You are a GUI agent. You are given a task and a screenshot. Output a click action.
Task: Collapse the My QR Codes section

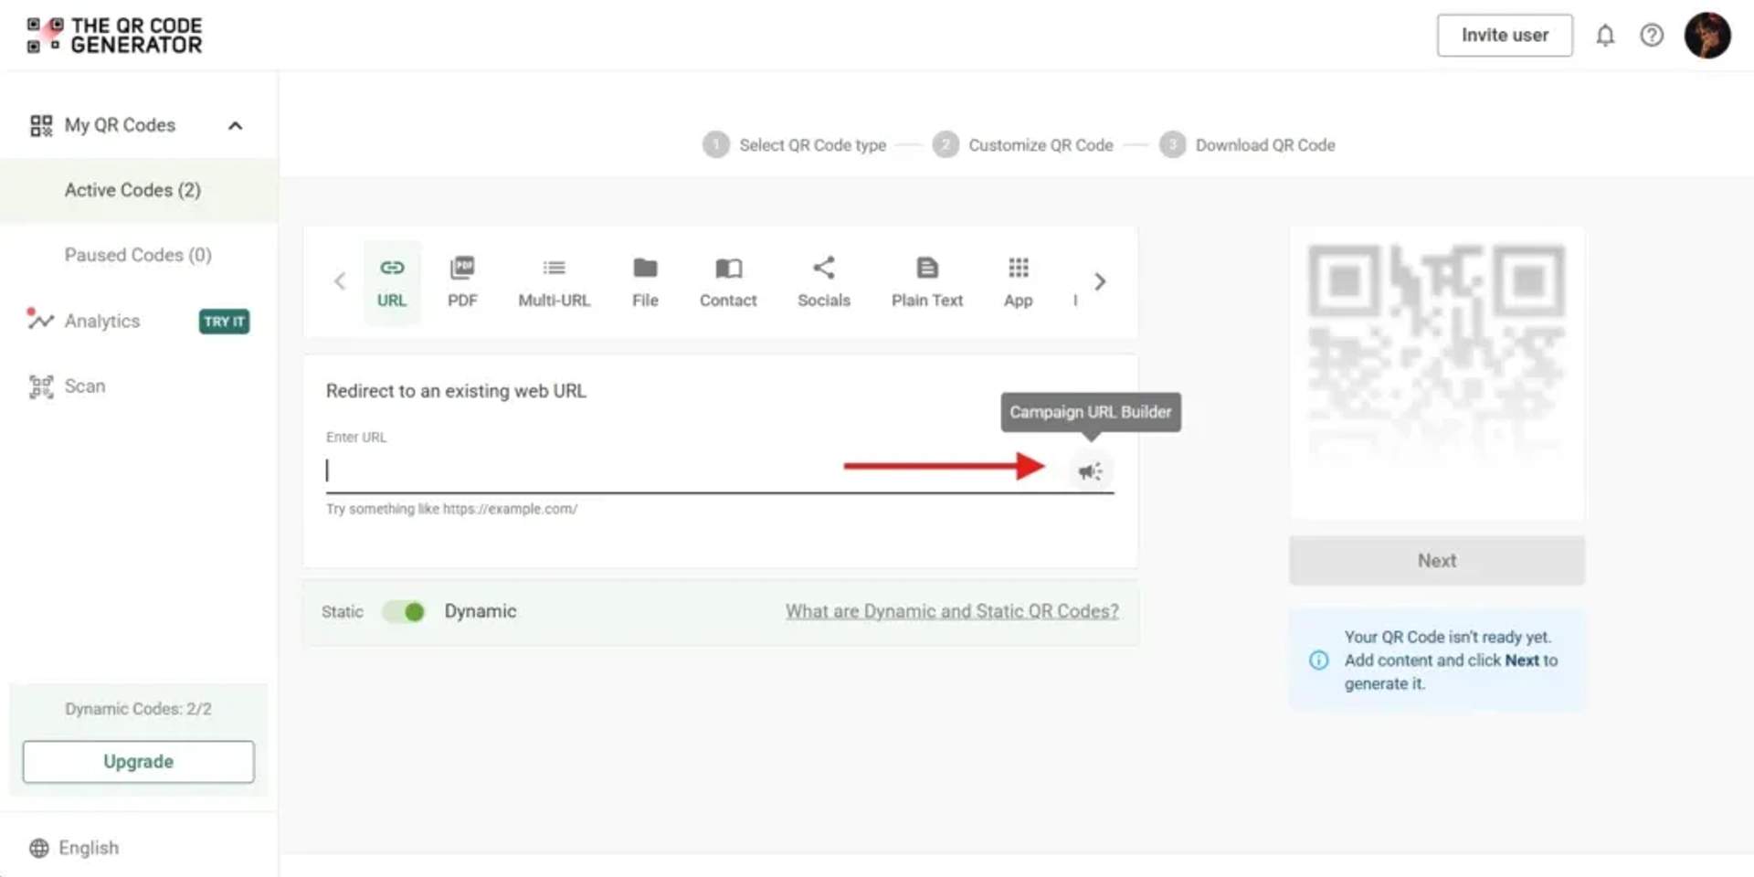pyautogui.click(x=235, y=126)
